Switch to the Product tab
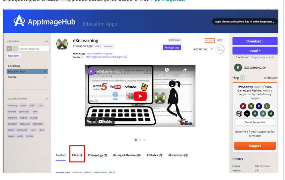Screen dimensions: 285x180 61,155
